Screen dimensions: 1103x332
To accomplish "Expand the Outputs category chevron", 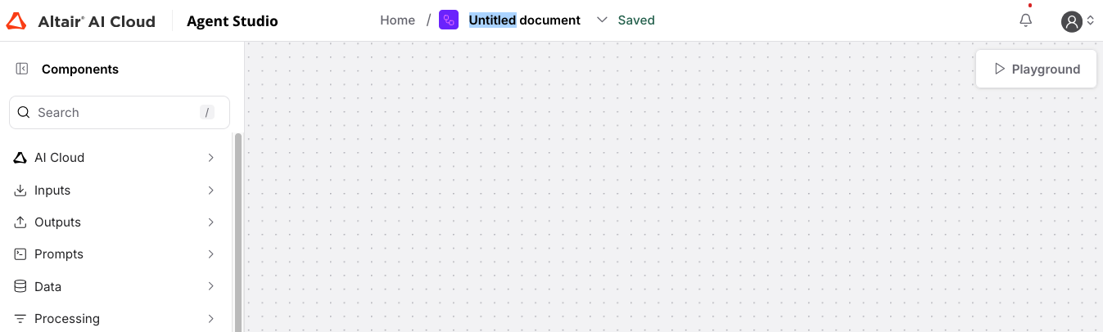I will click(211, 222).
